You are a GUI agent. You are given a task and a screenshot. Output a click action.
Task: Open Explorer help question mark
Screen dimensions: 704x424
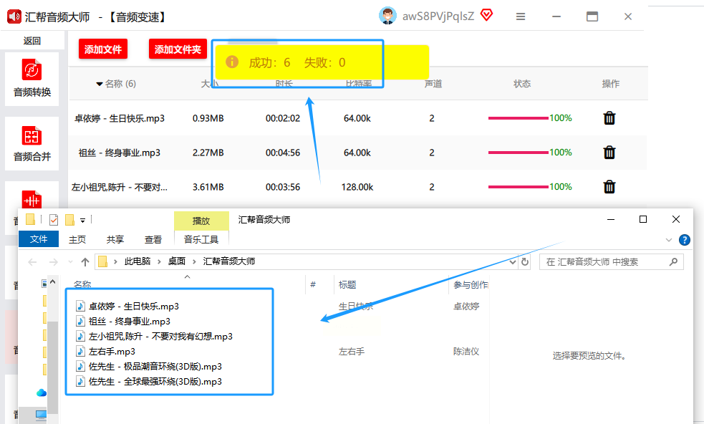(684, 240)
